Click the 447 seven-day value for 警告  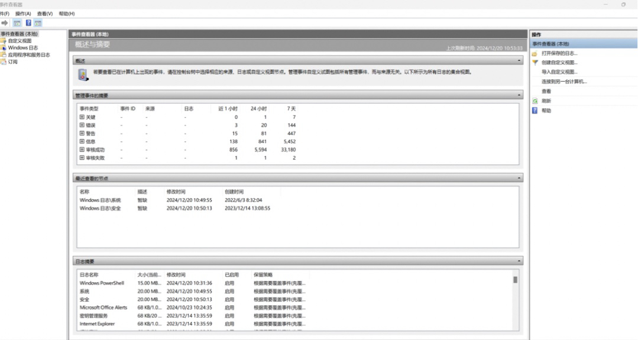pyautogui.click(x=292, y=134)
